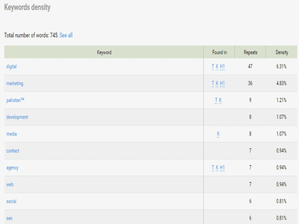Select the pakistan™ keyword link
This screenshot has height=224, width=299.
coord(15,100)
